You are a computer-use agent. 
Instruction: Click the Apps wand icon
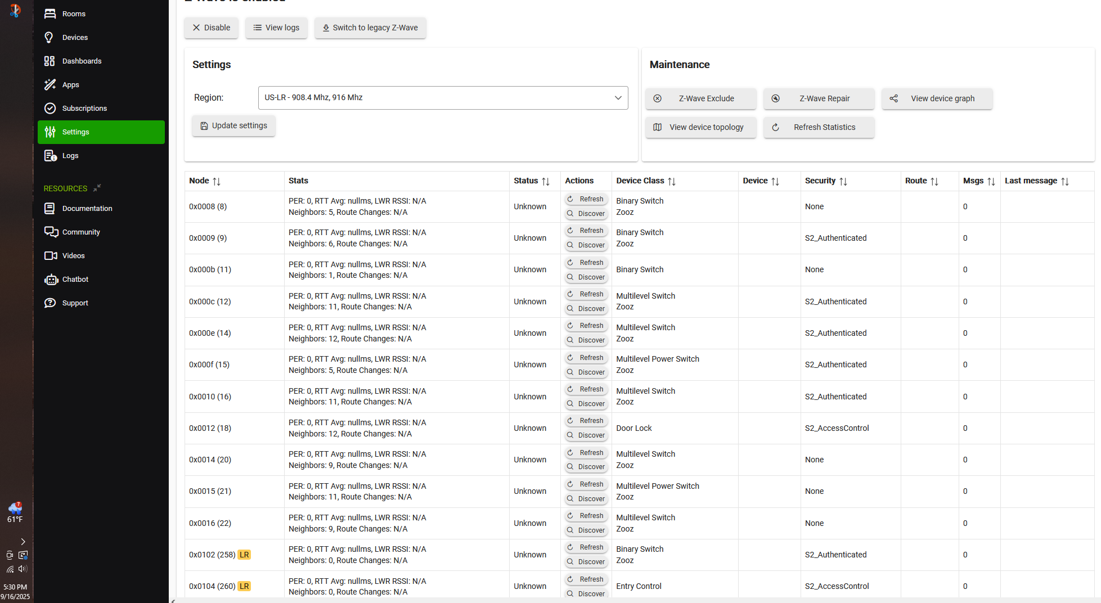(x=50, y=85)
